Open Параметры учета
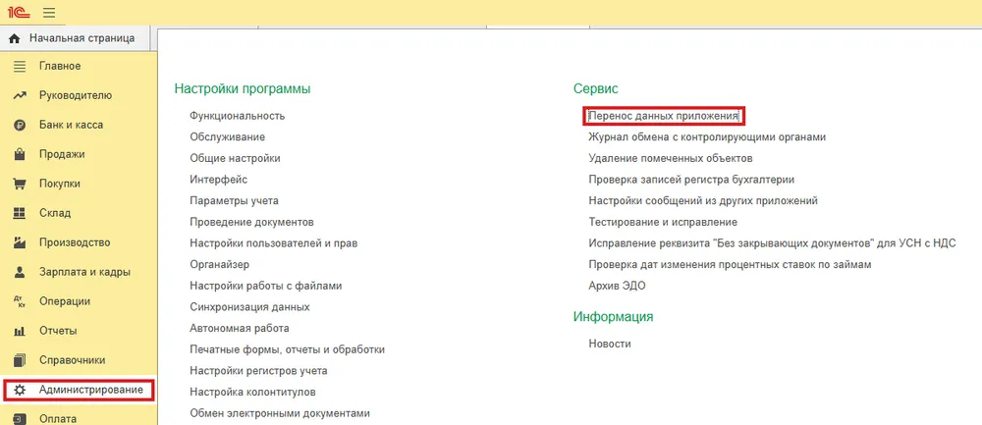 point(235,201)
